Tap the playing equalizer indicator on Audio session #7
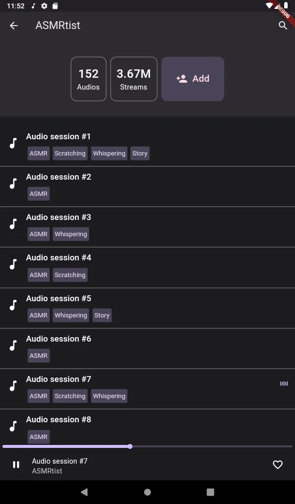The height and width of the screenshot is (504, 295). click(284, 383)
